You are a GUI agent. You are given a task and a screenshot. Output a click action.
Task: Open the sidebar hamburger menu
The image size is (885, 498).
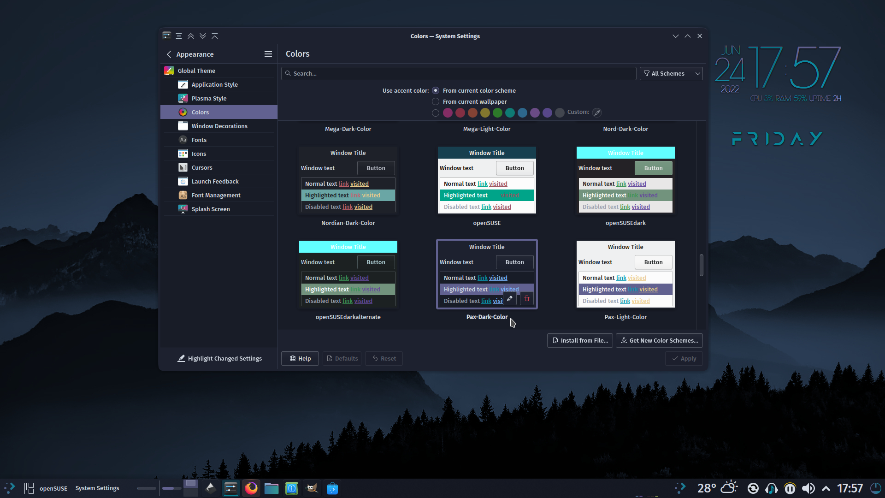268,54
